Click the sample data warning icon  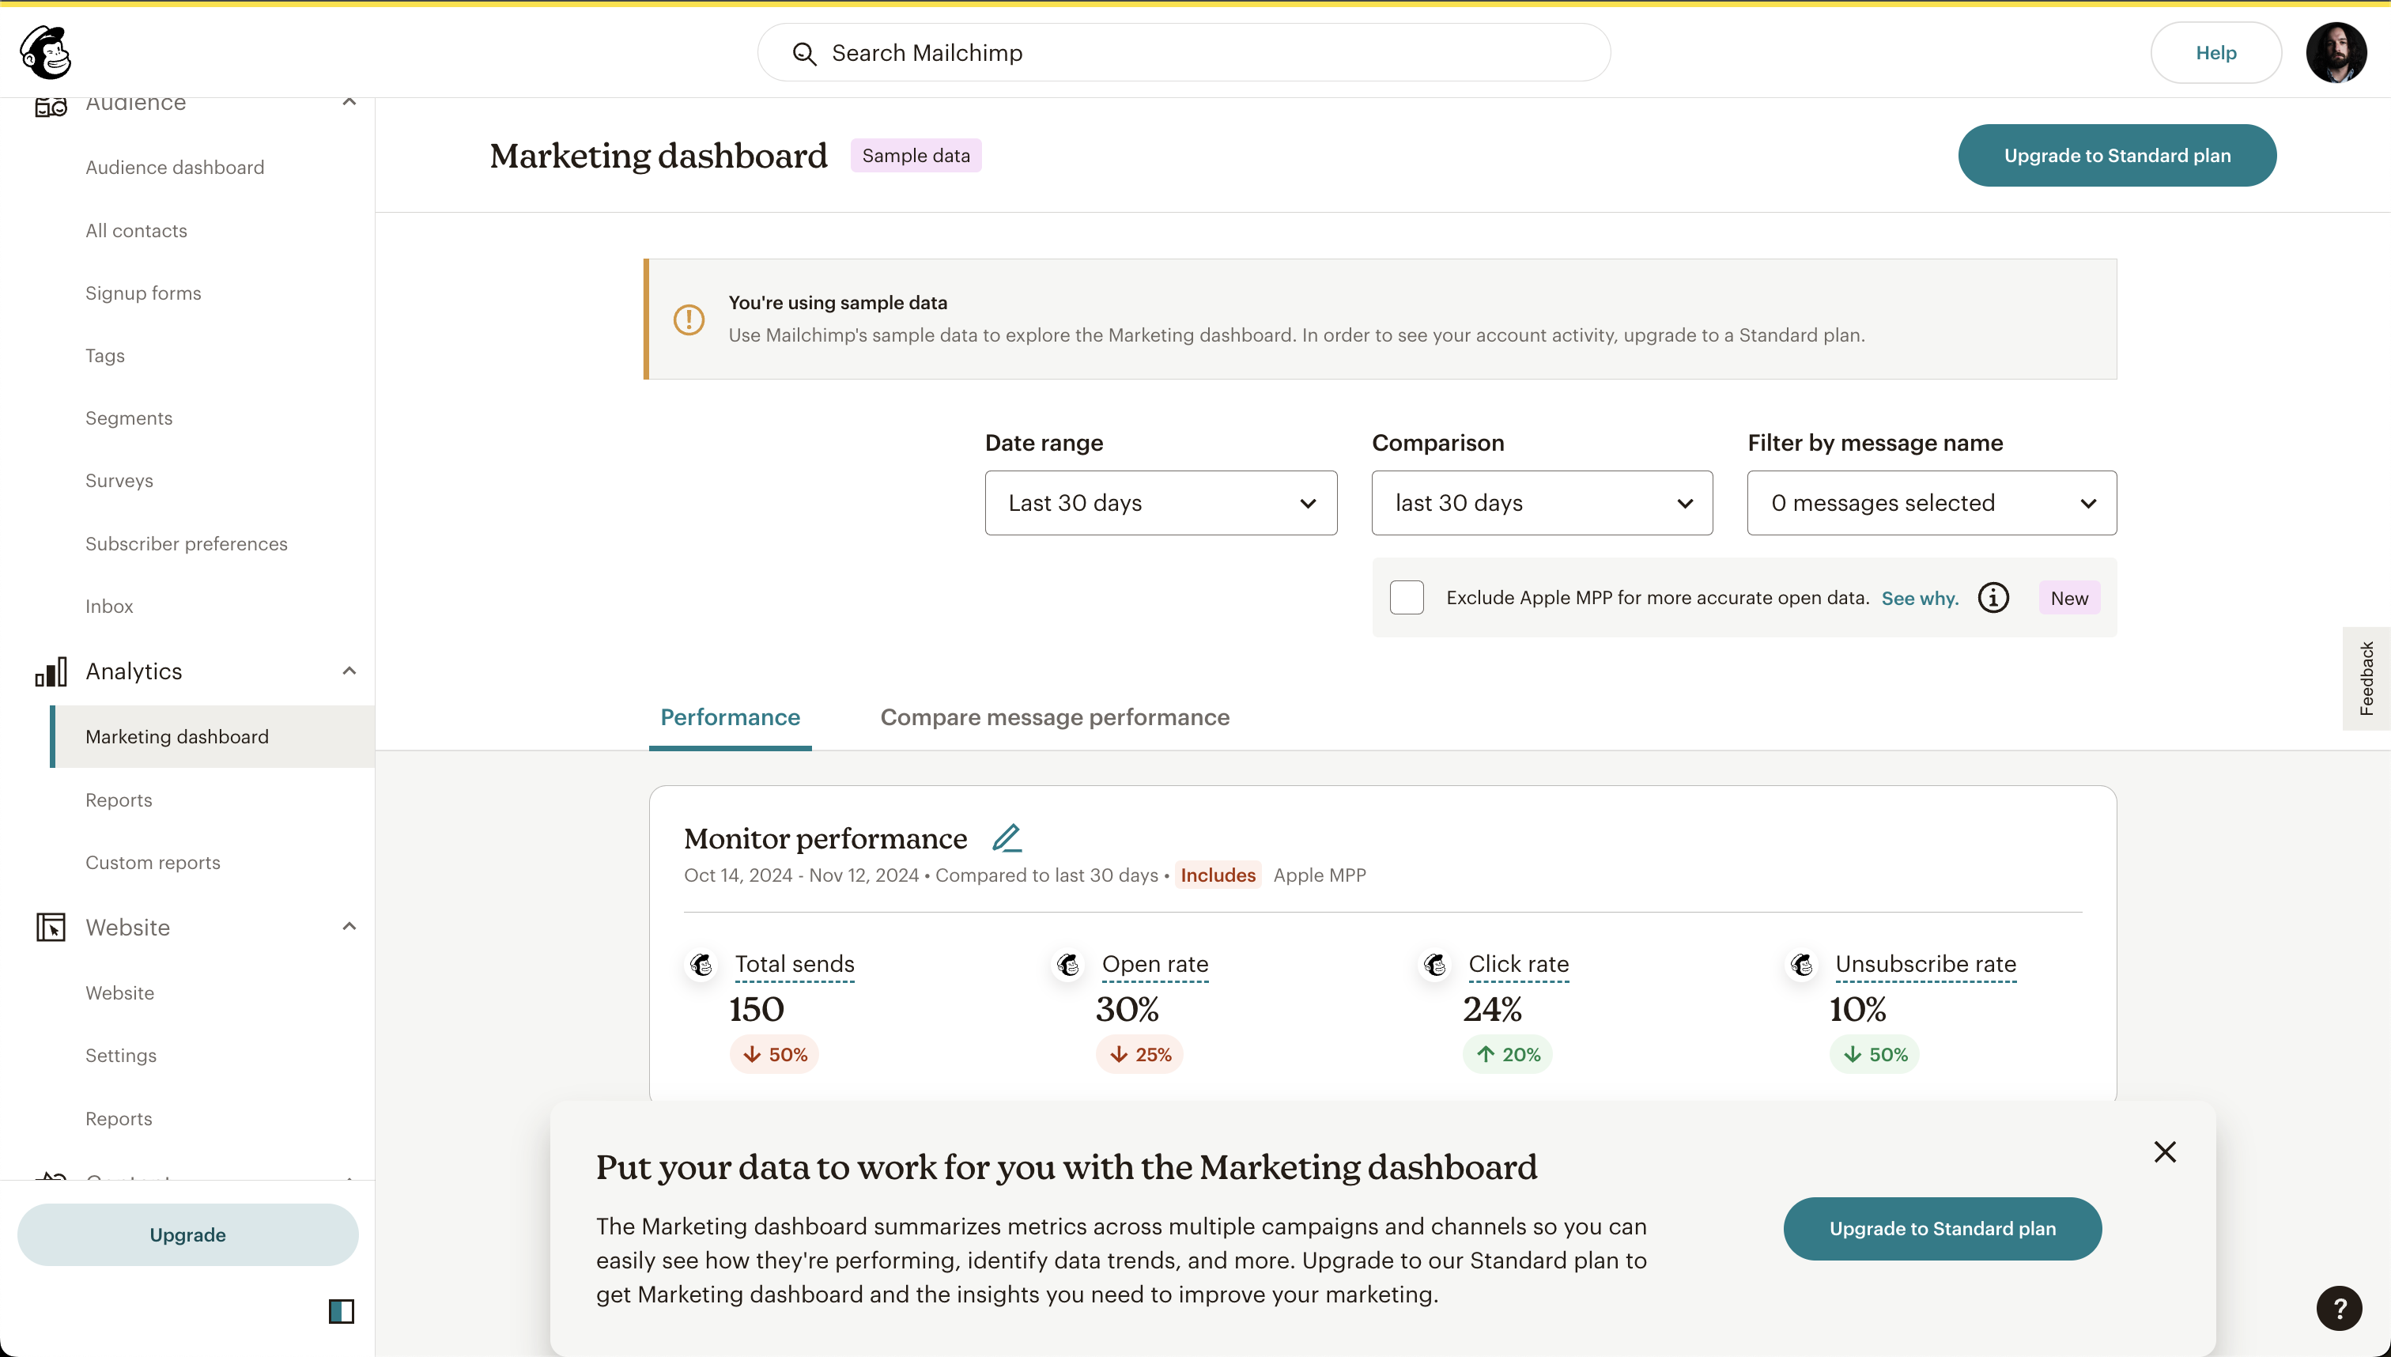(689, 319)
